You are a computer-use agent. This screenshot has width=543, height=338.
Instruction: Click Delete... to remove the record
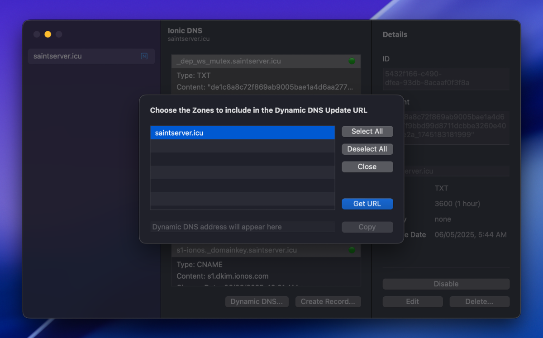(x=479, y=301)
